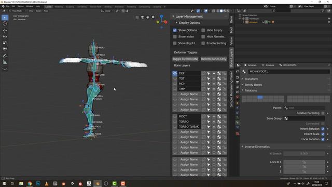332x187 pixels.
Task: Open the Render menu
Action: coord(21,6)
